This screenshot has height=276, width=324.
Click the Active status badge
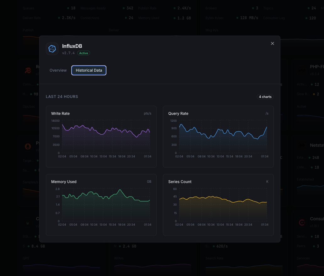[84, 53]
